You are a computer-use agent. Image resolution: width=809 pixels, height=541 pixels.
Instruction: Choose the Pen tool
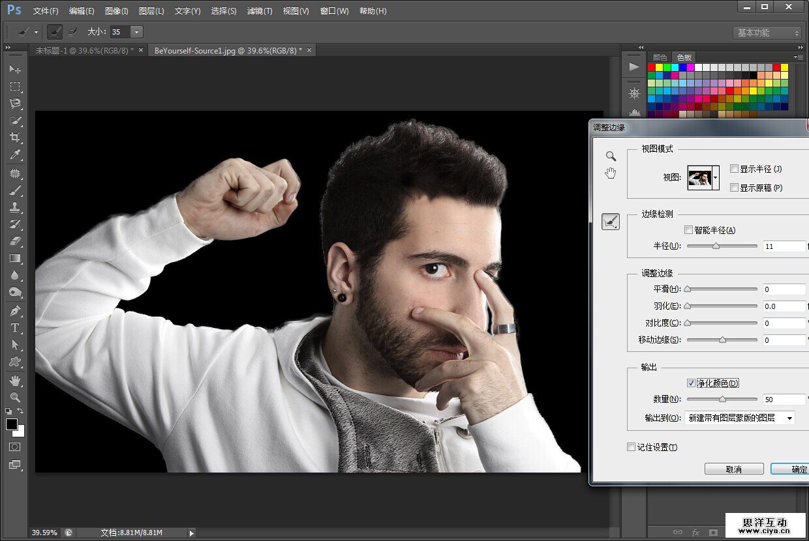15,311
